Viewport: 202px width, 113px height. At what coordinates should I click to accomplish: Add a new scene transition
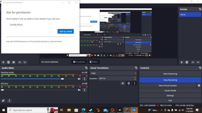click(x=123, y=83)
